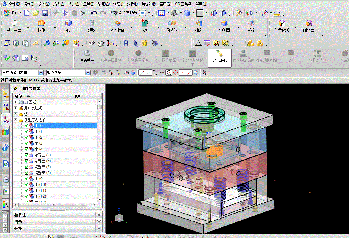Image resolution: width=349 pixels, height=238 pixels.
Task: Click the Undo arrow icon
Action: 94,13
